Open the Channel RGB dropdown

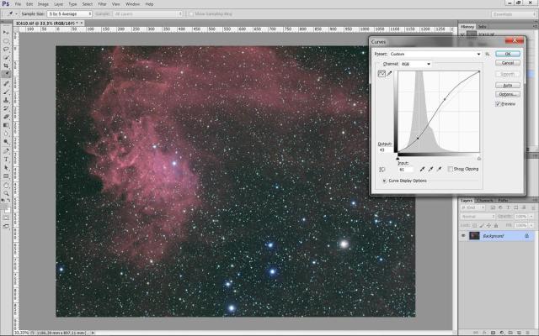[416, 64]
